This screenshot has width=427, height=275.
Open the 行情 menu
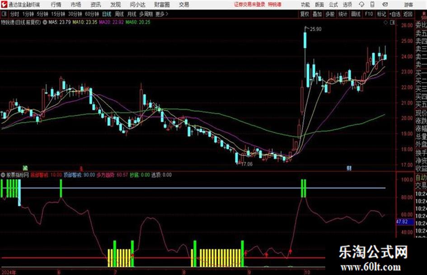click(56, 5)
